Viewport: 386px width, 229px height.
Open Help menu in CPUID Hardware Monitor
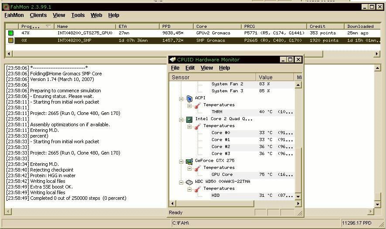(224, 68)
